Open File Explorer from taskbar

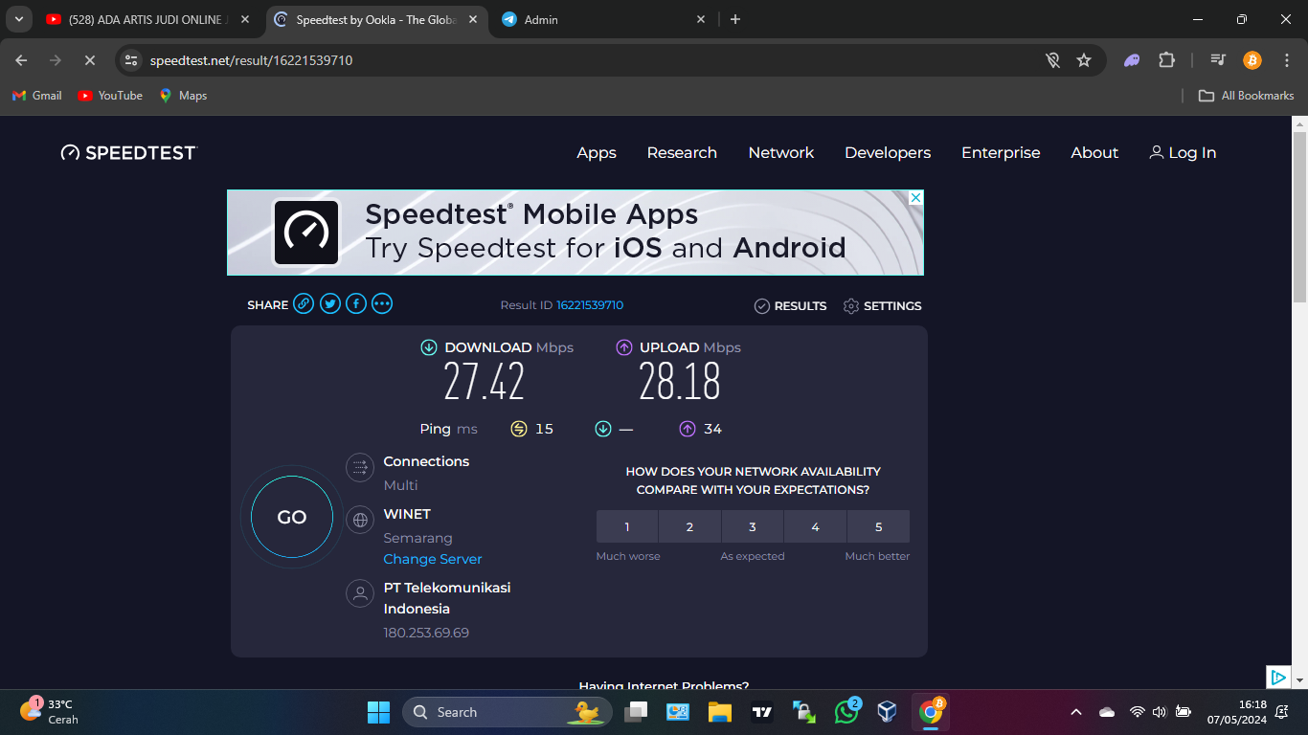click(x=719, y=712)
